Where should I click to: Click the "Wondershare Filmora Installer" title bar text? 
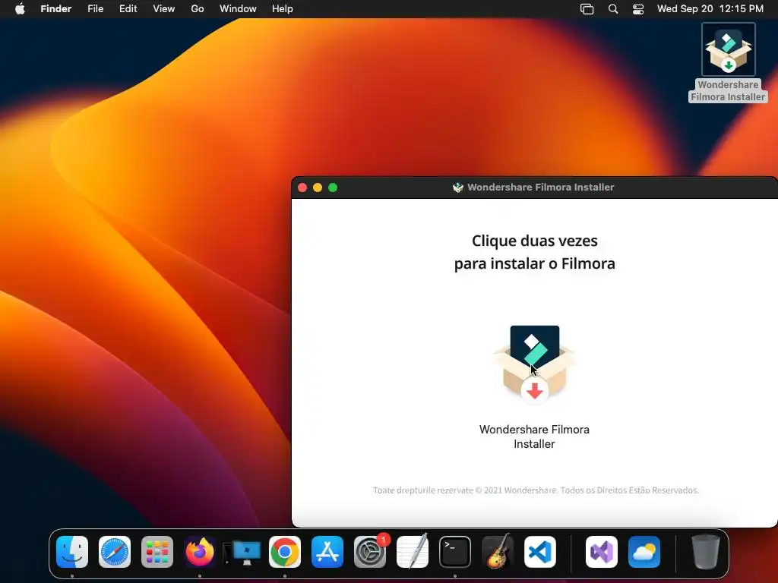pos(541,188)
